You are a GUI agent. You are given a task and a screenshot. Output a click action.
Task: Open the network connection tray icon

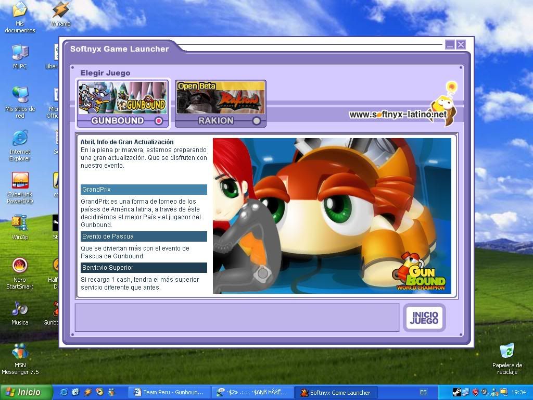[x=466, y=393]
